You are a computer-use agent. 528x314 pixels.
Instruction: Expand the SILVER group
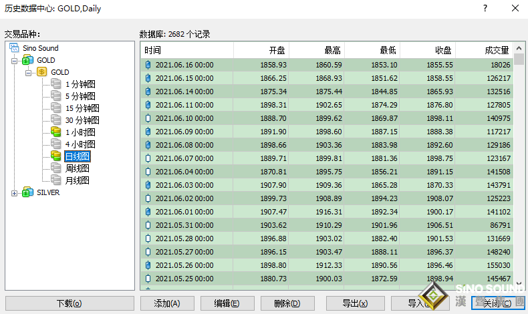(x=14, y=193)
